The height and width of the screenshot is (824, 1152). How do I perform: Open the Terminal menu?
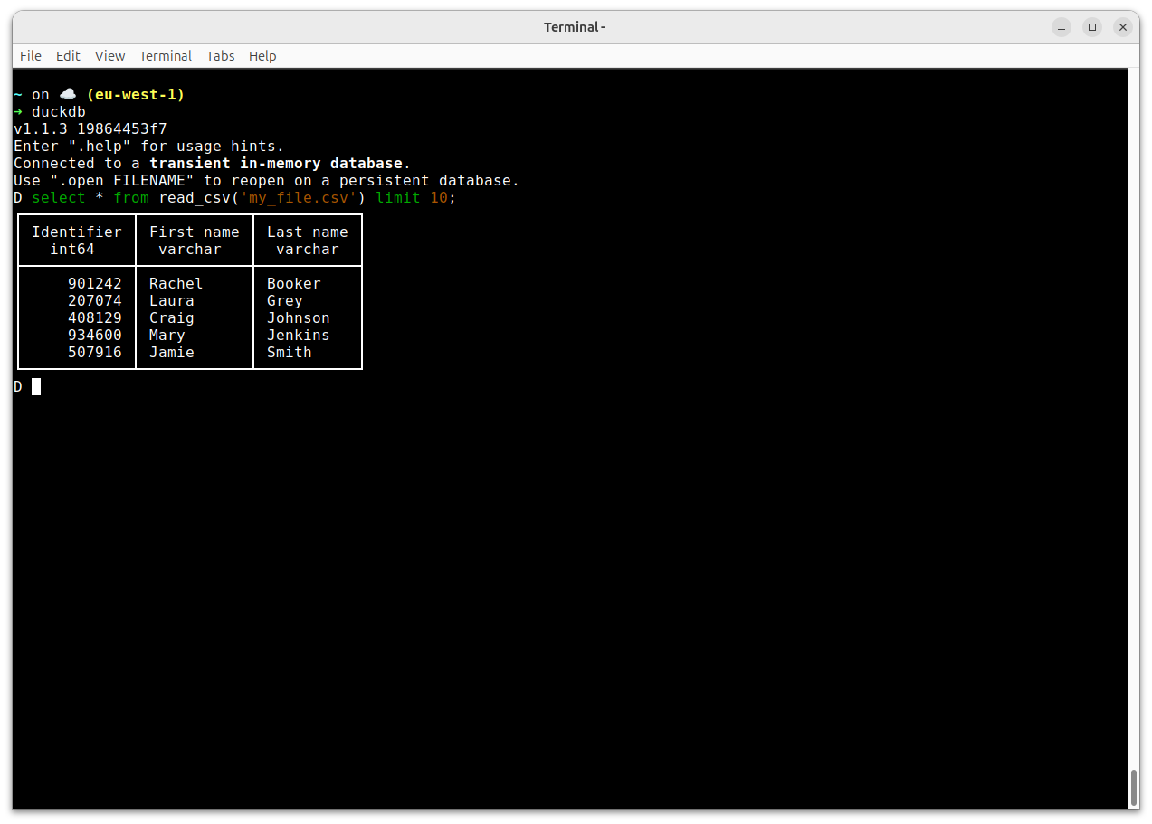166,56
